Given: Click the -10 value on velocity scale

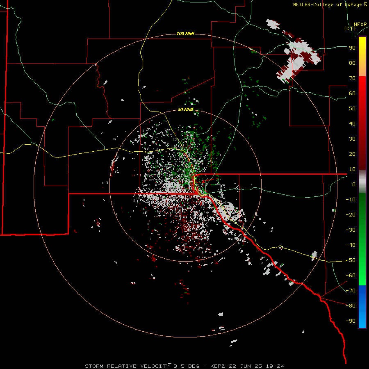Looking at the screenshot, I should (351, 200).
